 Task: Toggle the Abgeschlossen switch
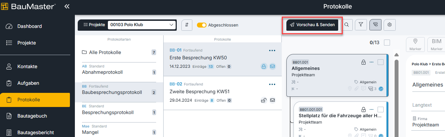[202, 25]
